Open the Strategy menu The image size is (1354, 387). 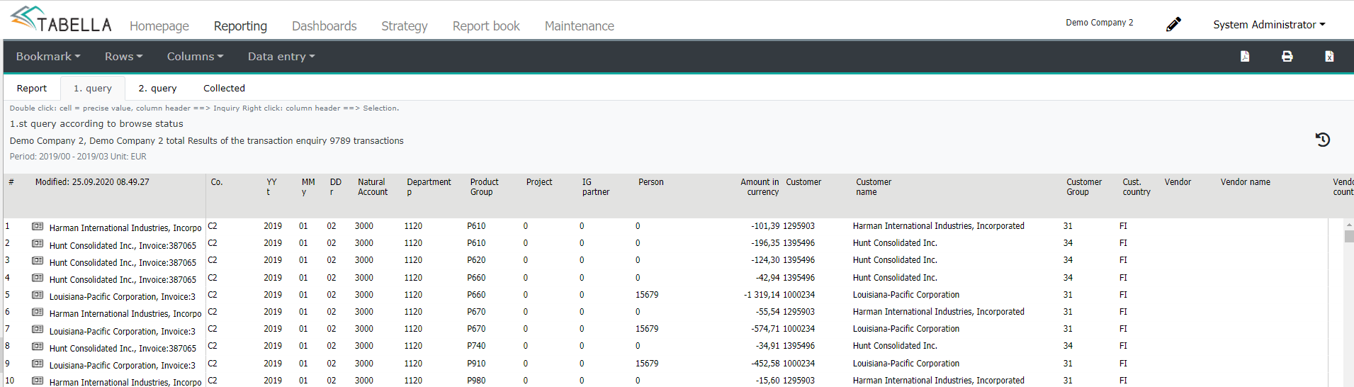(x=405, y=26)
